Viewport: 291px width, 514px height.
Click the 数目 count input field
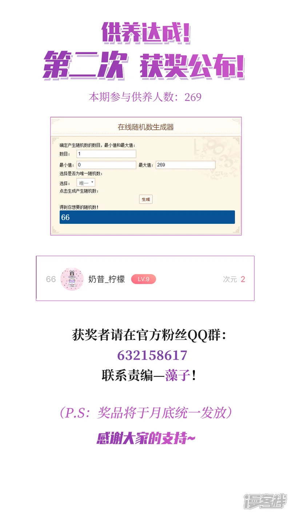click(x=106, y=154)
